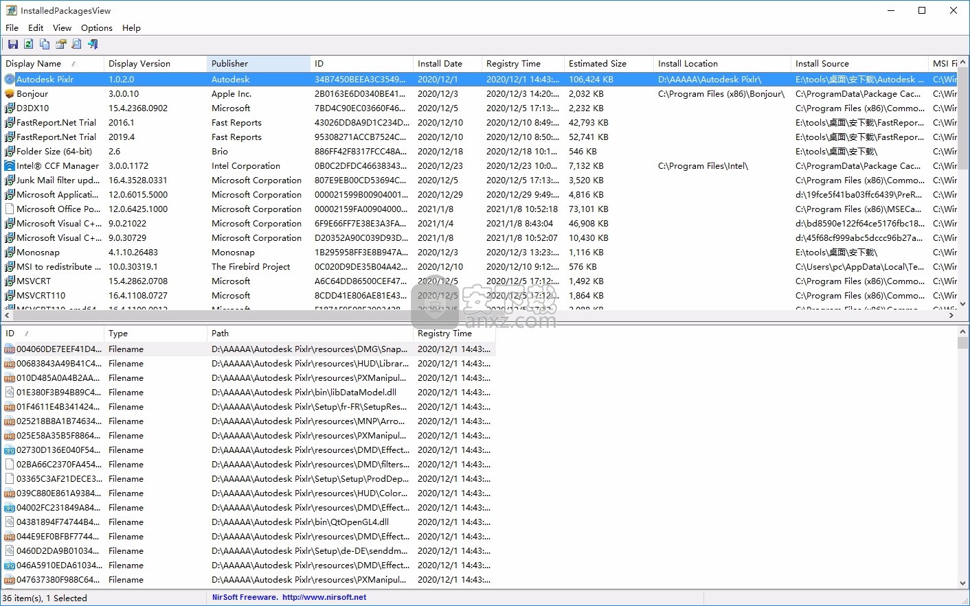Open the View menu

point(62,28)
